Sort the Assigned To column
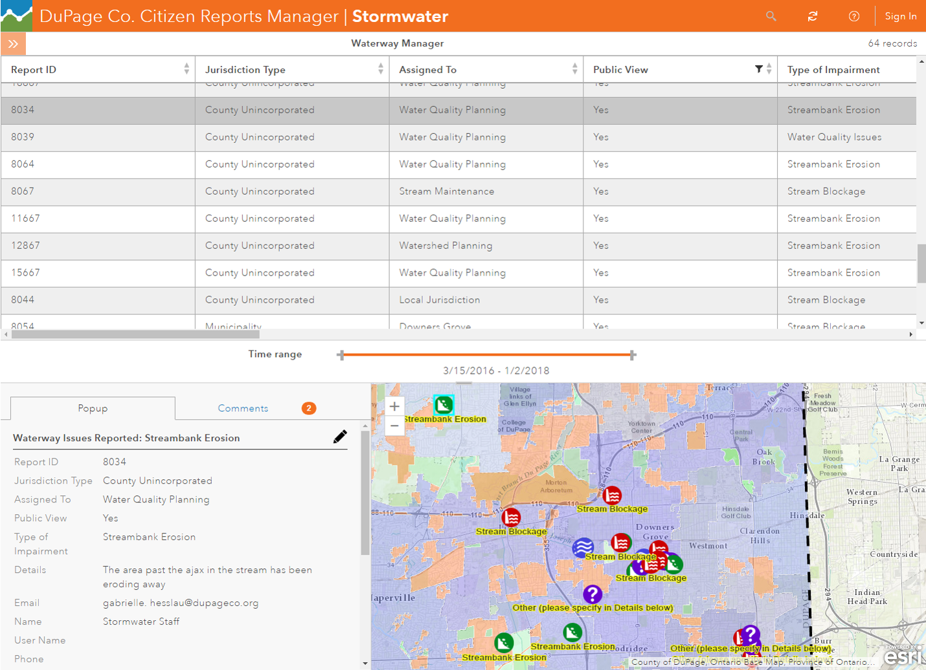Image resolution: width=926 pixels, height=670 pixels. [574, 69]
